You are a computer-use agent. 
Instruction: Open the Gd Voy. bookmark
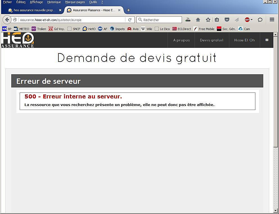[57, 29]
